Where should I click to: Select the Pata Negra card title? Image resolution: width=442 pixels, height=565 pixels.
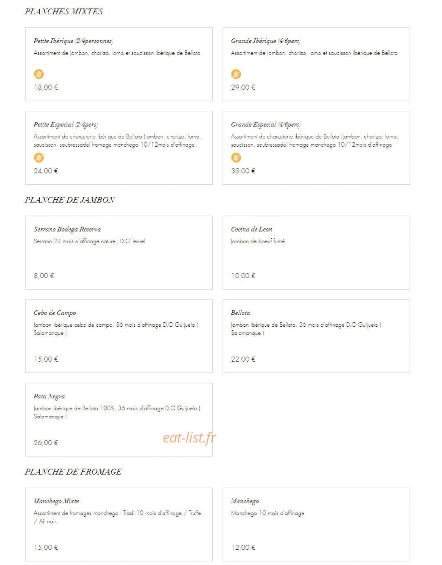(x=49, y=396)
